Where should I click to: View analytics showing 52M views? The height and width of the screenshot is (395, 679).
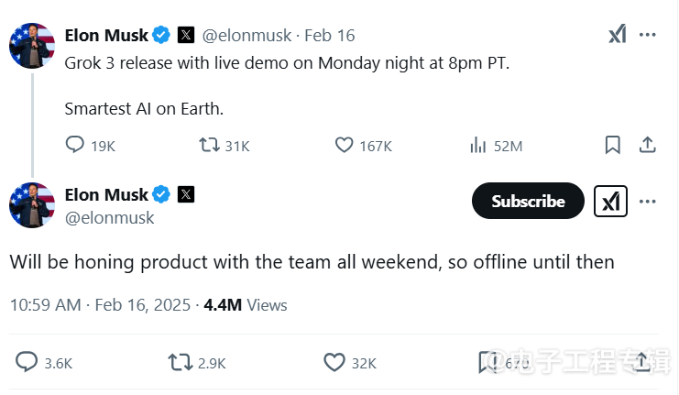pos(477,145)
